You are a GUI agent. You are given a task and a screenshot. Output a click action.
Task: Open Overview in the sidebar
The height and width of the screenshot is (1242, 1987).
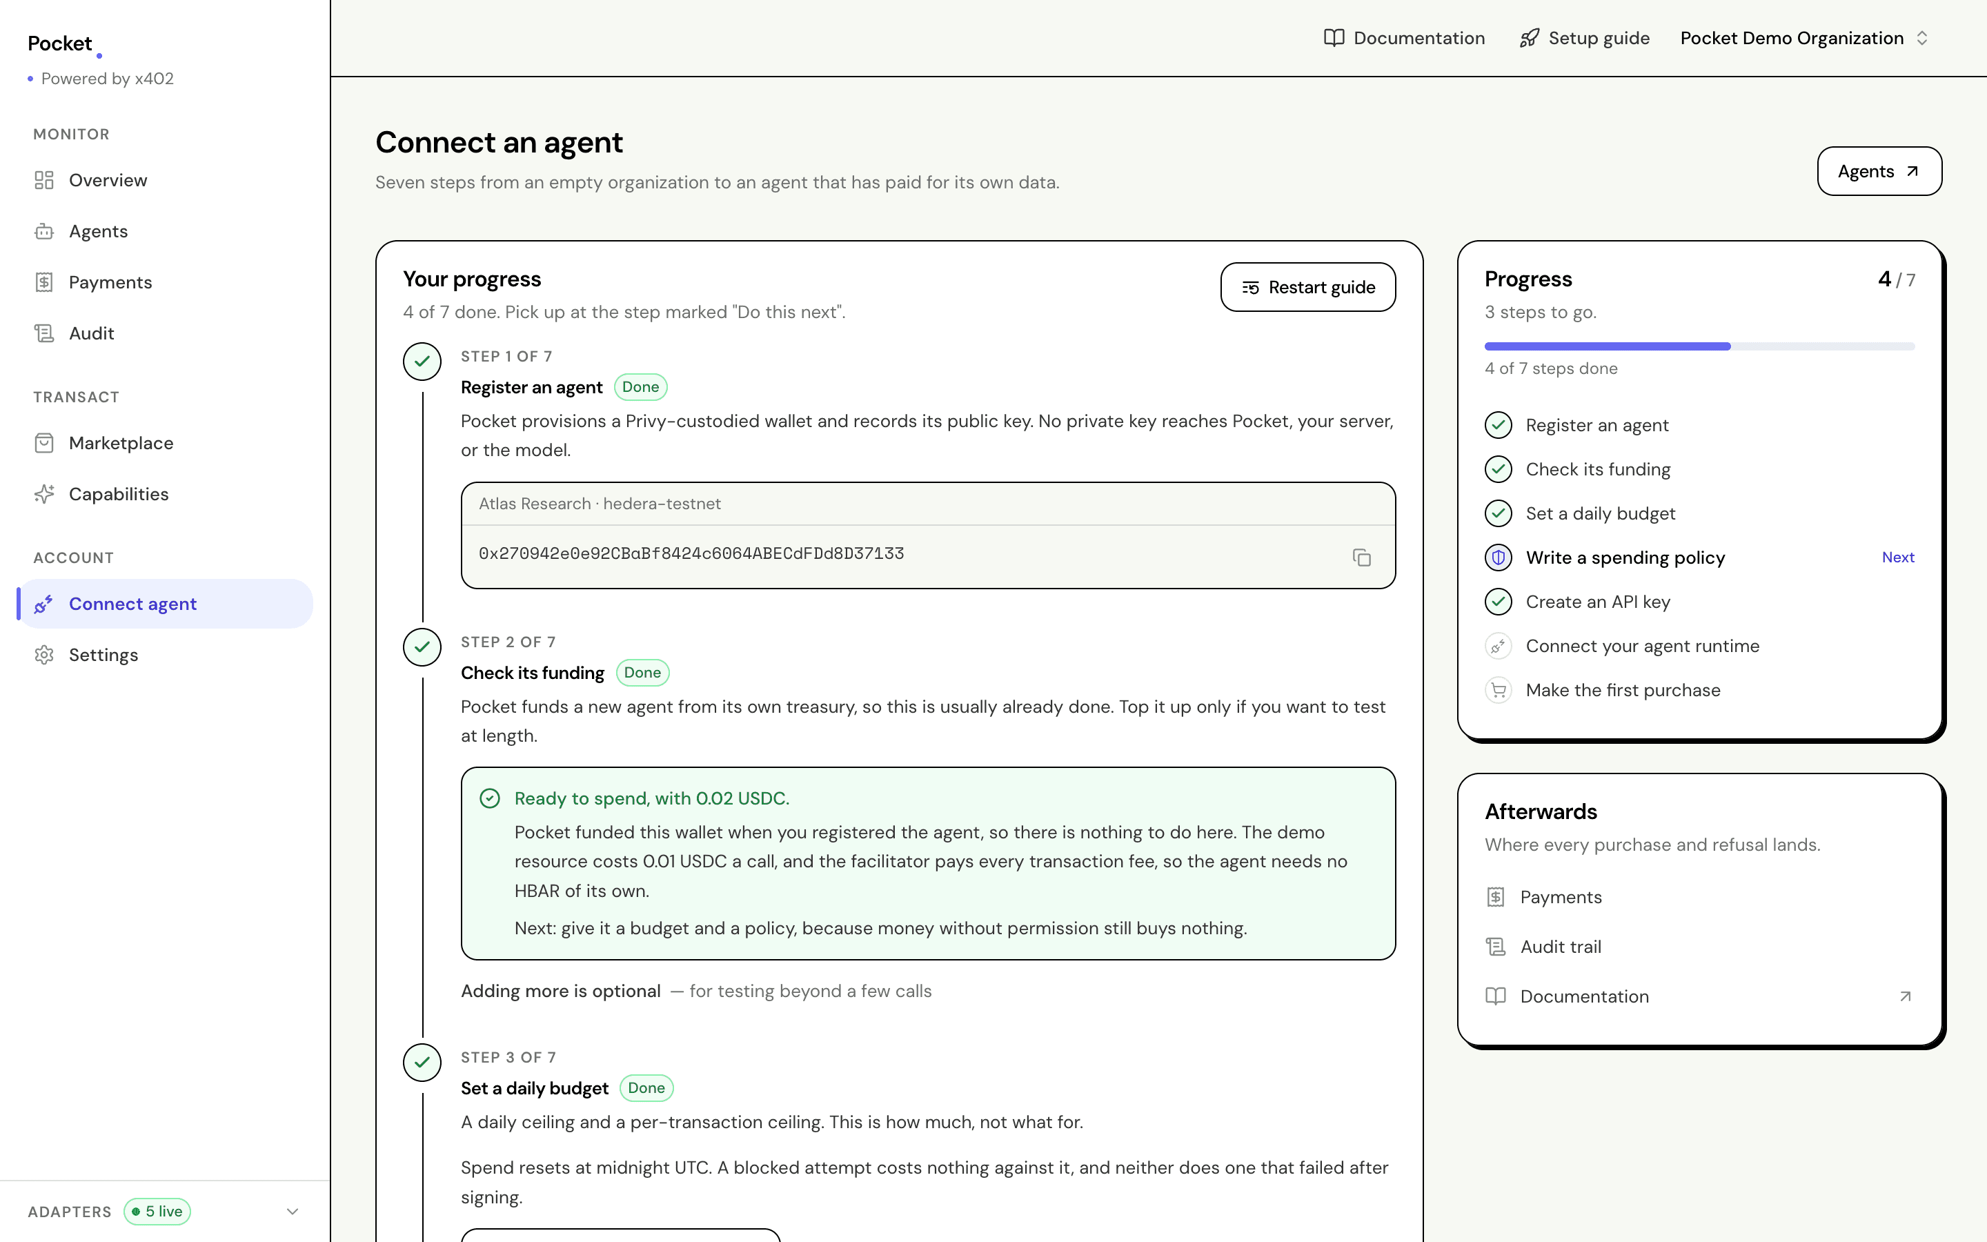coord(164,180)
